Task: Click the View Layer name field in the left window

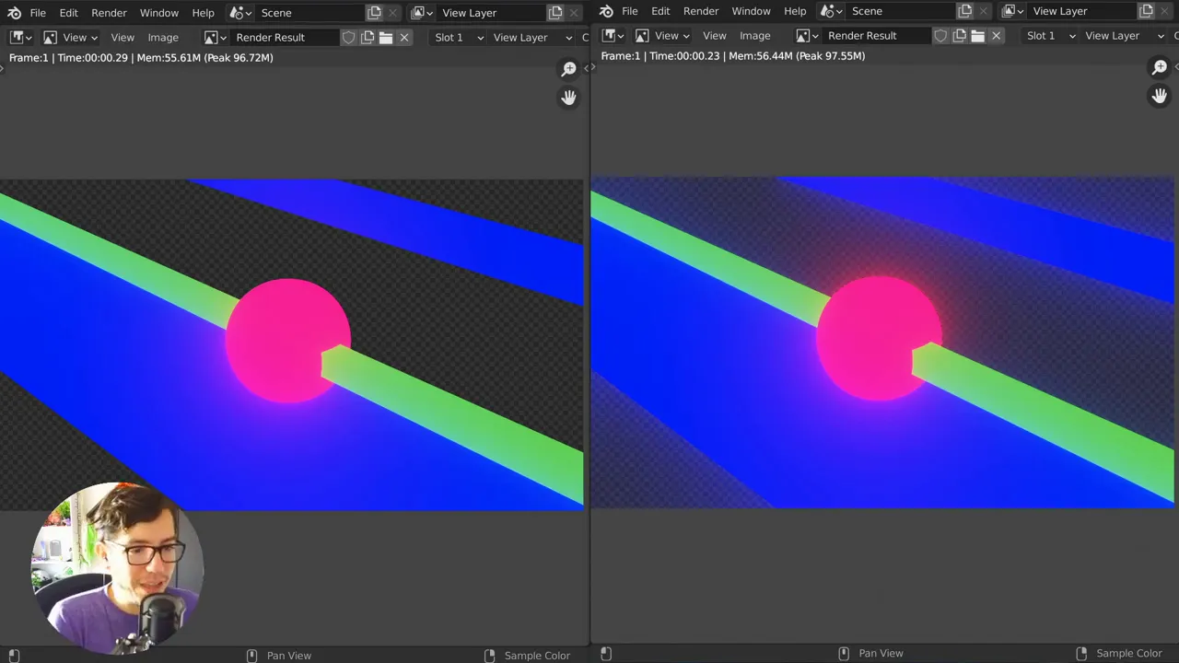Action: pos(492,13)
